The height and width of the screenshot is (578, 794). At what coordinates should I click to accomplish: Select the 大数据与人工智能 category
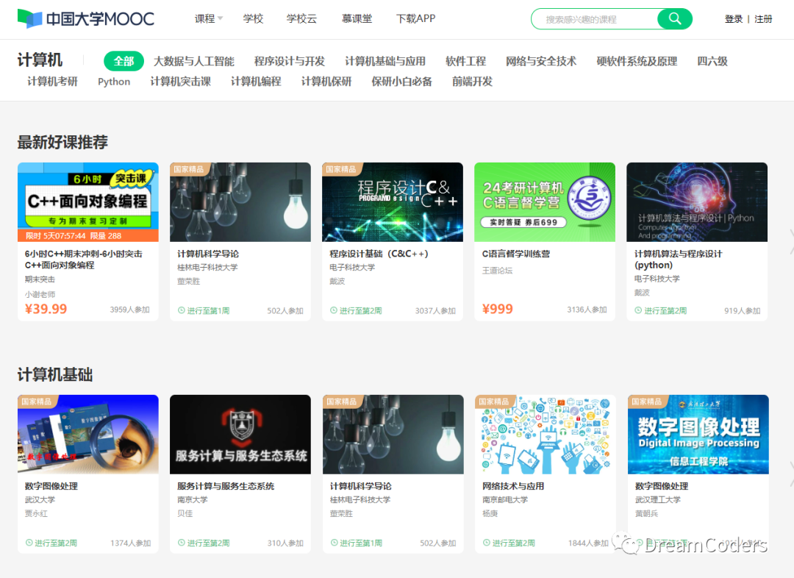194,61
